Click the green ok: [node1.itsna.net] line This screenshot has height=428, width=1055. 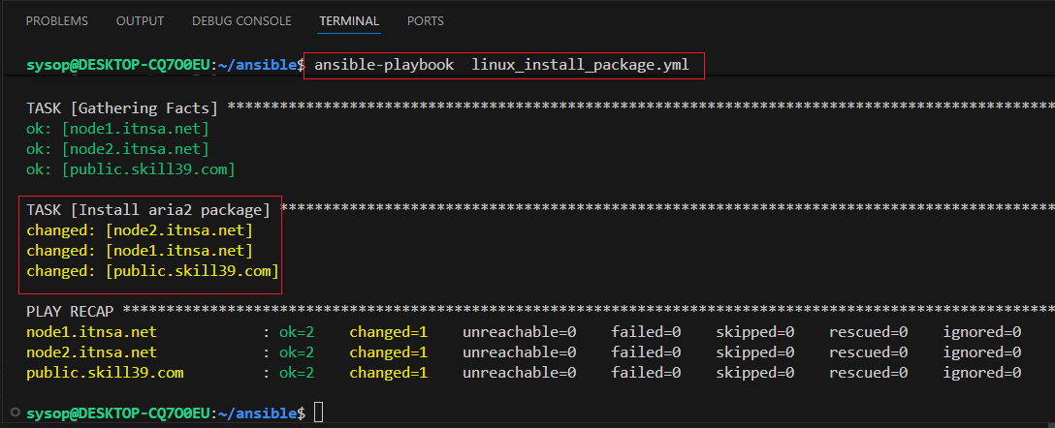click(117, 128)
